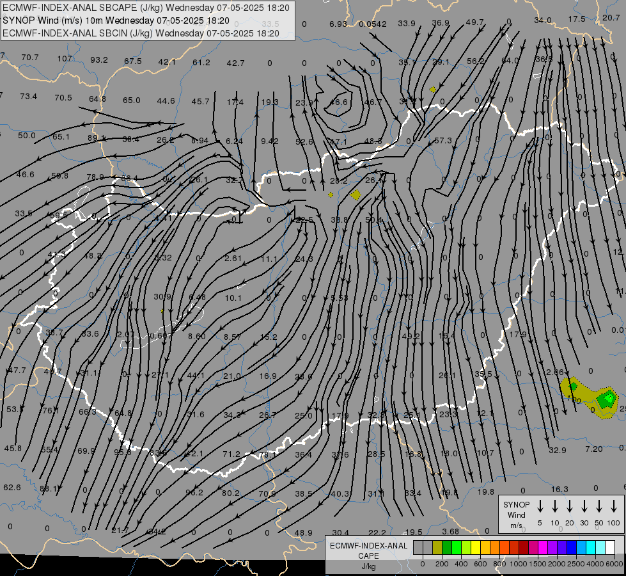Click the 6000 tick on CAPE scale

coord(614,564)
